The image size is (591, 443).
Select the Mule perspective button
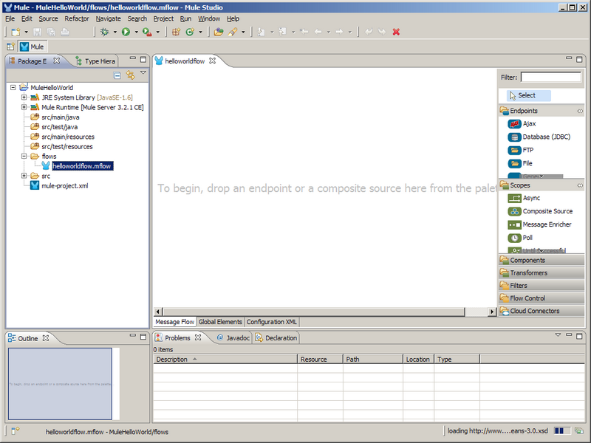pos(33,47)
